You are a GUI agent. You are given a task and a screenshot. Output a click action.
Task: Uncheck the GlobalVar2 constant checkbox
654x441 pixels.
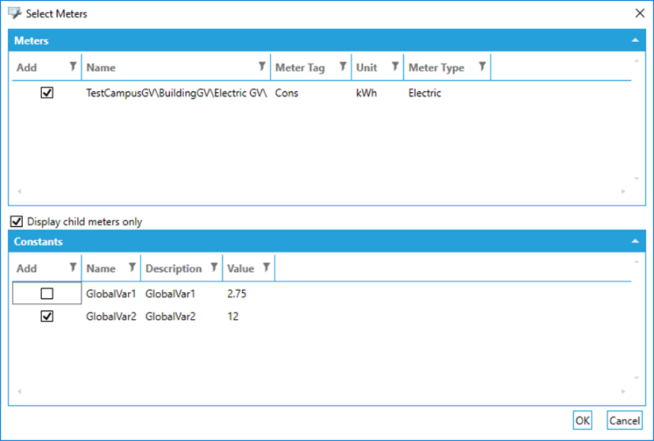point(47,316)
